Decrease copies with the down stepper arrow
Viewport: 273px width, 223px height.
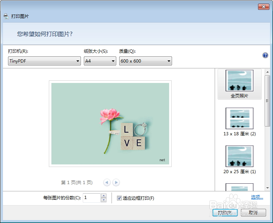point(104,200)
